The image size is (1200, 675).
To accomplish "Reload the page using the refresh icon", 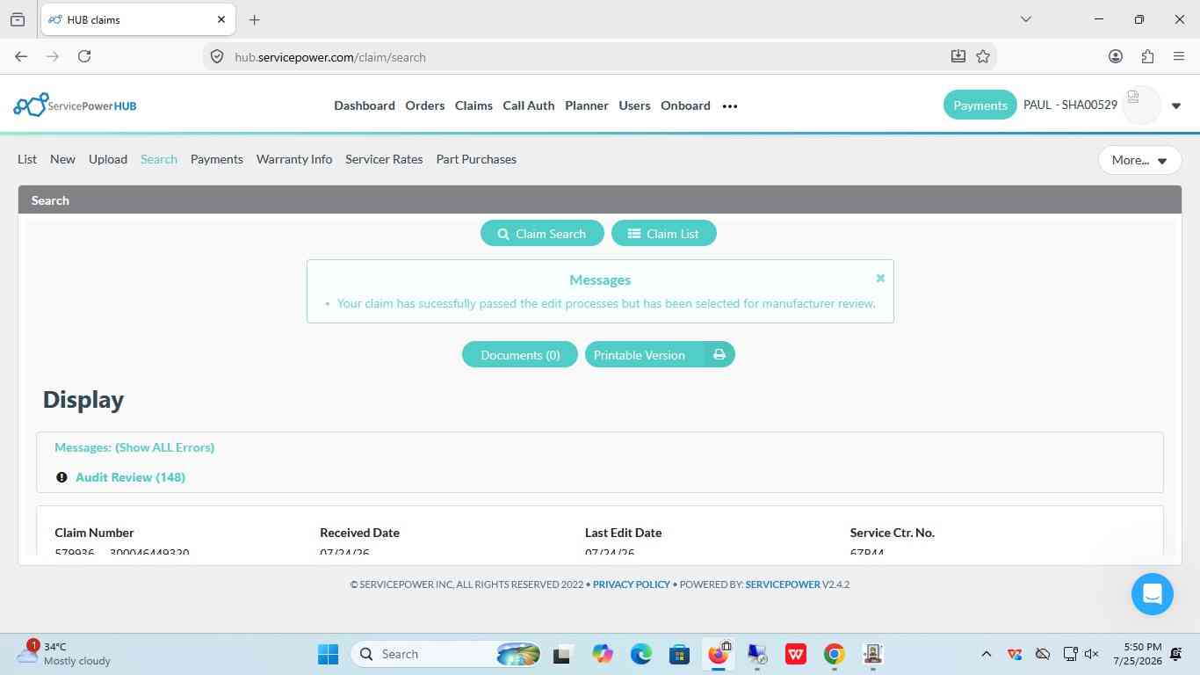I will tap(84, 56).
